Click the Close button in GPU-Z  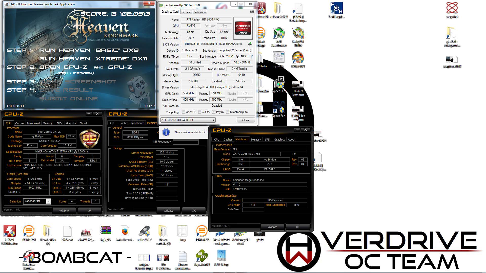pos(246,120)
